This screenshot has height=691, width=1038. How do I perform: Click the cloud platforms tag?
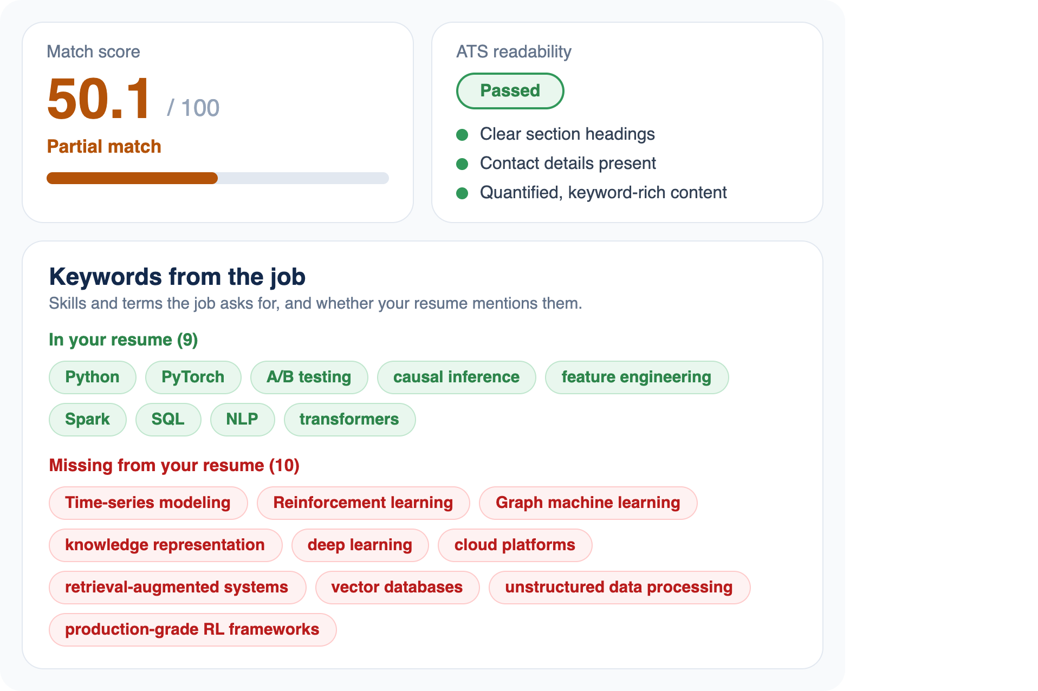tap(515, 545)
